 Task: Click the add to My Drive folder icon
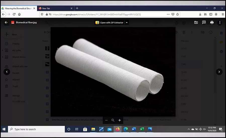point(196,22)
